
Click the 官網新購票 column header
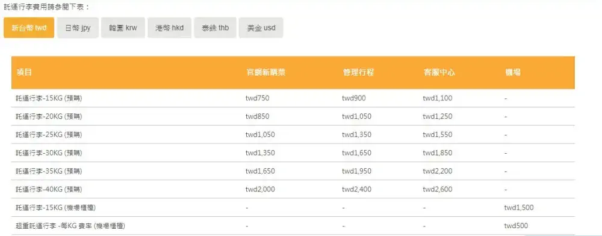(265, 73)
